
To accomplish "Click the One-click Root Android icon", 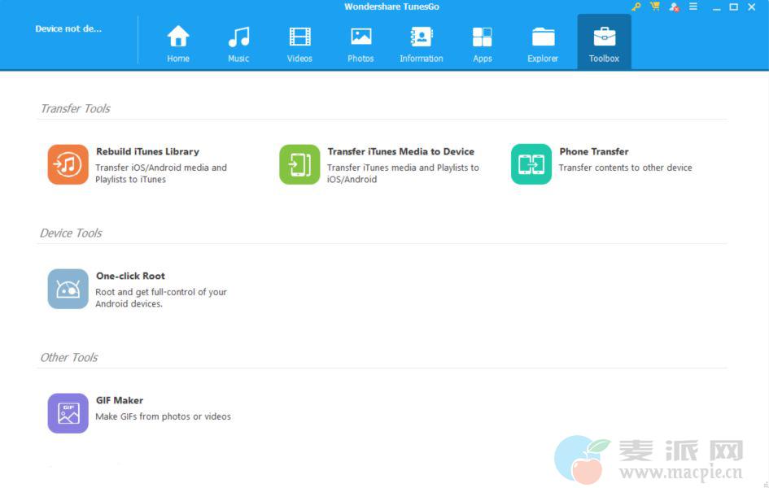I will [x=68, y=289].
